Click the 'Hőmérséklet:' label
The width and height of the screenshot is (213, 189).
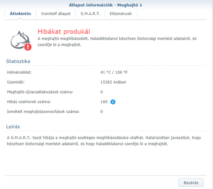coord(20,72)
